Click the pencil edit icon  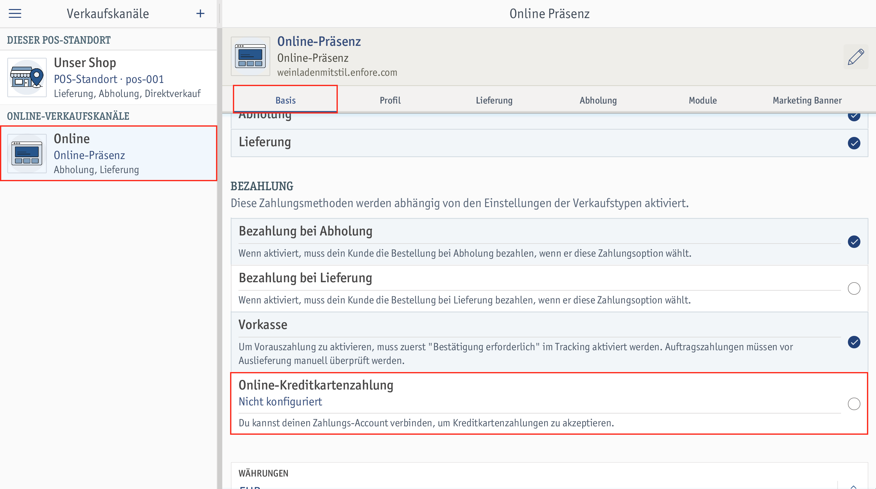[x=856, y=57]
